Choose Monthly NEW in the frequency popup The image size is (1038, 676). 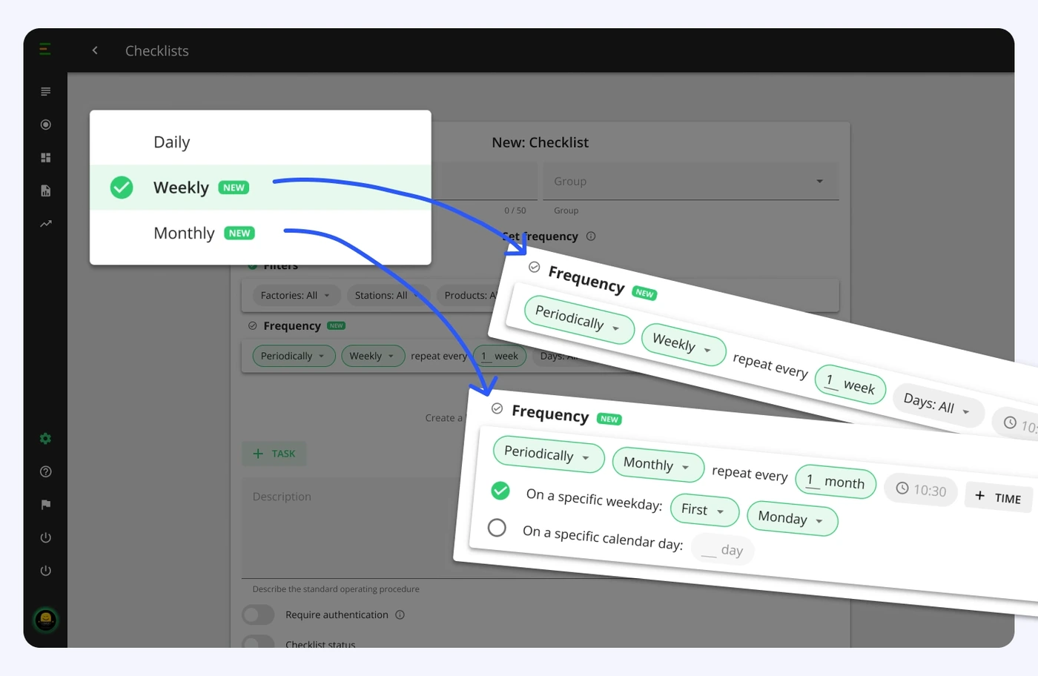point(260,233)
